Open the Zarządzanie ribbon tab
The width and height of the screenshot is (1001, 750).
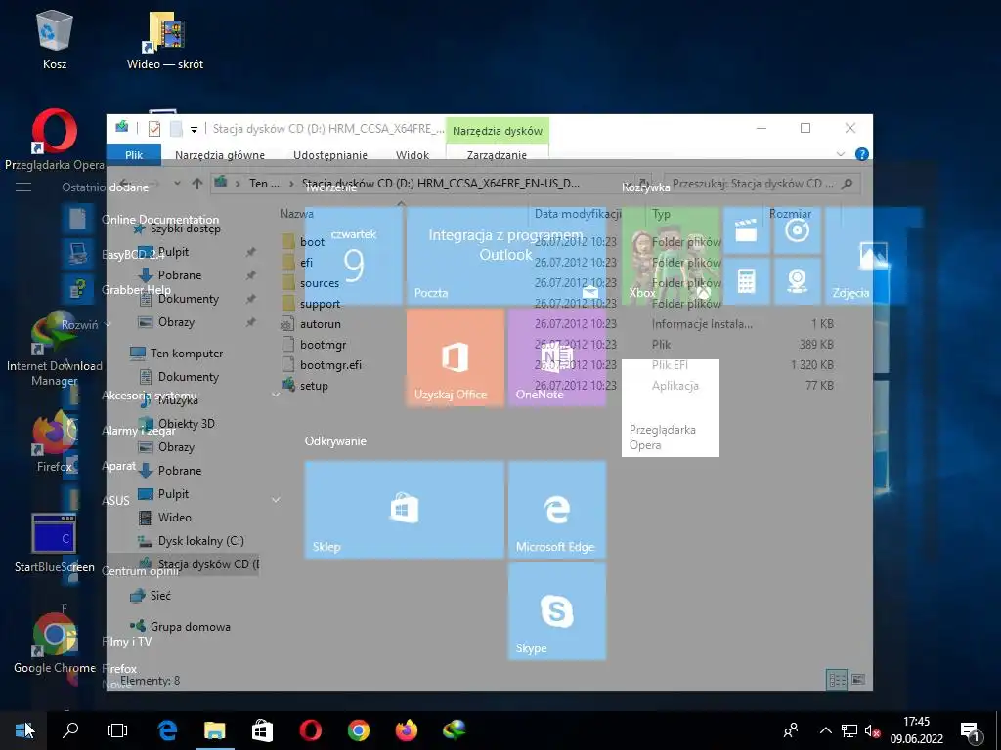tap(497, 155)
